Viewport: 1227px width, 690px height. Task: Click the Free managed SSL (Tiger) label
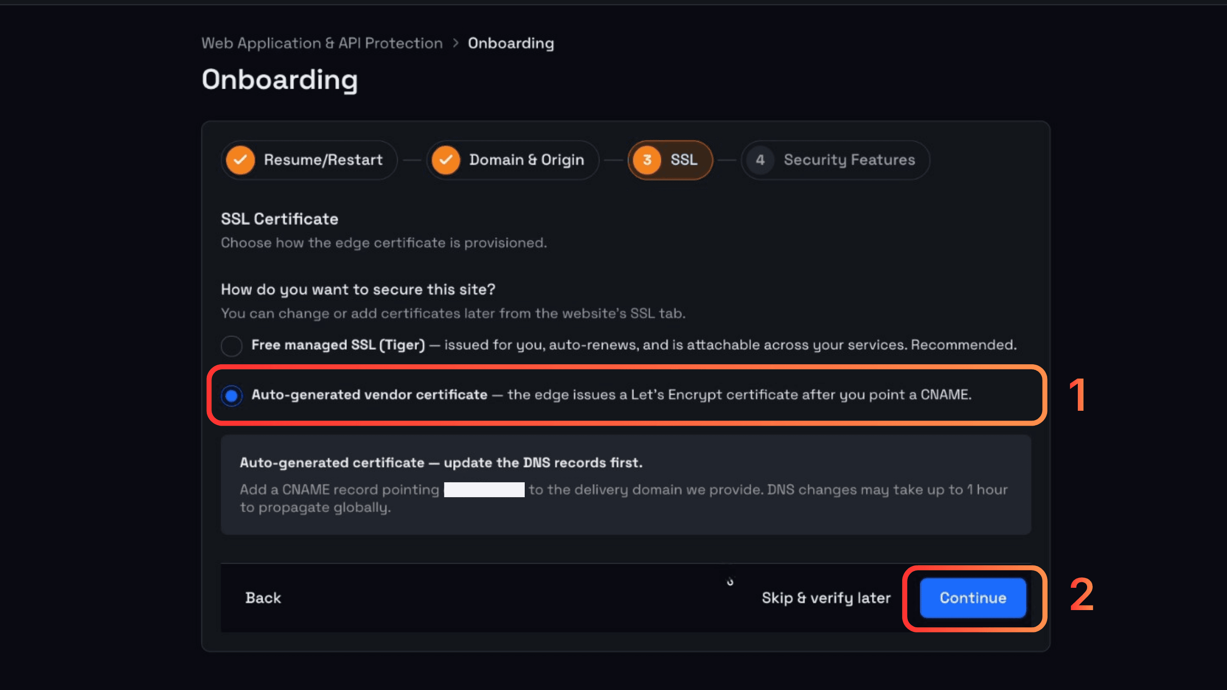tap(338, 345)
